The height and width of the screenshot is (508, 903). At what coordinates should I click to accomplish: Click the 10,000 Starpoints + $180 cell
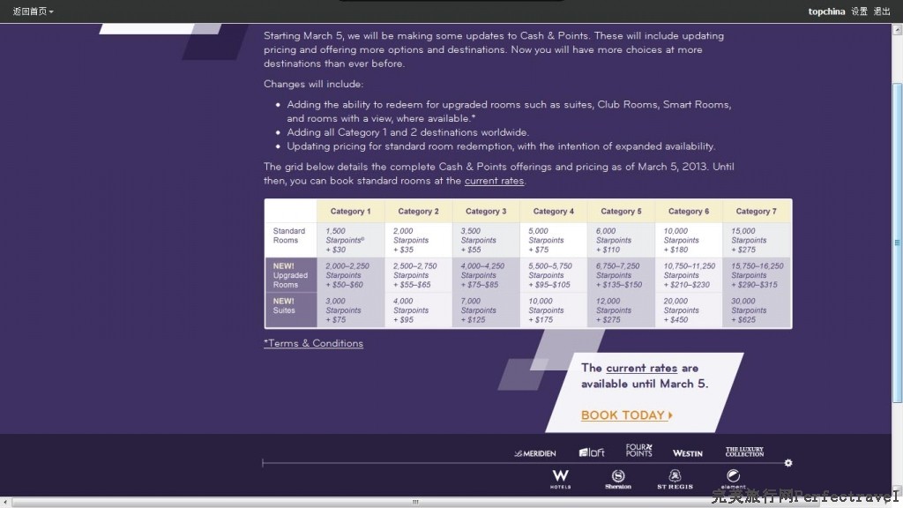689,240
